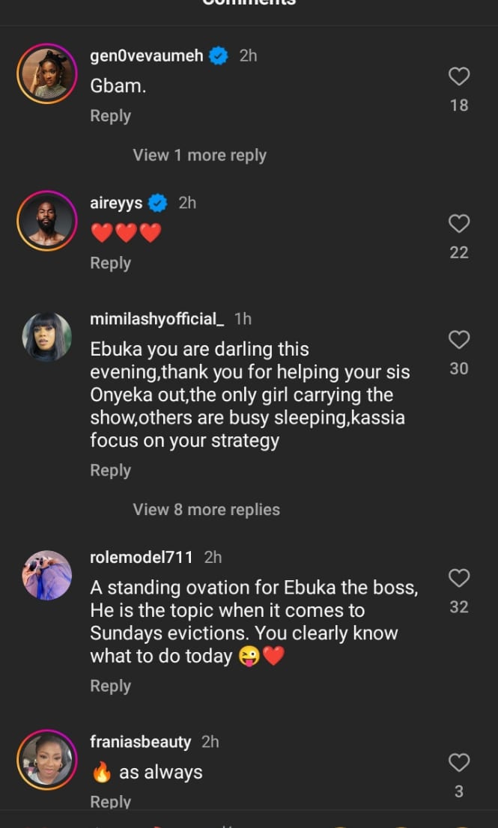The image size is (498, 828).
Task: Tap the heart on rolemodel711's comment
Action: [x=459, y=578]
